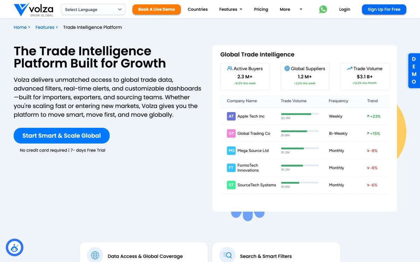The image size is (420, 262).
Task: Click SourceTech Systems trade volume bar
Action: click(300, 182)
